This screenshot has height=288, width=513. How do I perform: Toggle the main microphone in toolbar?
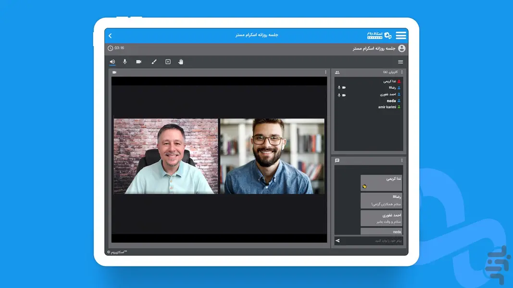point(125,62)
